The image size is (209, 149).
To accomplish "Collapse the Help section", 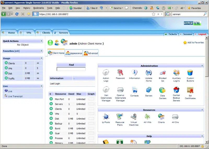I will 202,136.
